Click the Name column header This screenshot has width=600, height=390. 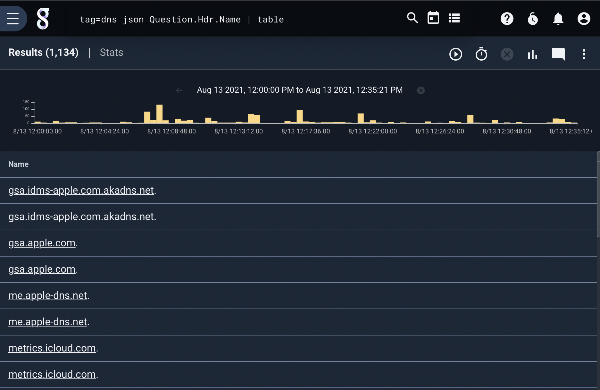point(19,164)
